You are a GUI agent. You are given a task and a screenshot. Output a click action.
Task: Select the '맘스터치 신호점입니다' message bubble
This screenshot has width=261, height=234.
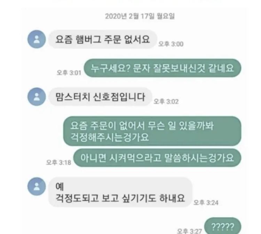click(100, 97)
